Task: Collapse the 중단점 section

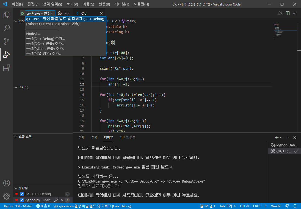Action: click(x=16, y=188)
